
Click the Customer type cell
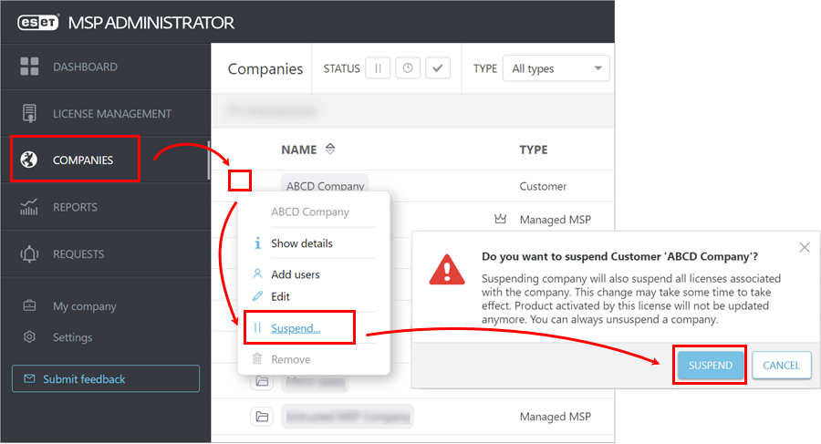coord(543,186)
